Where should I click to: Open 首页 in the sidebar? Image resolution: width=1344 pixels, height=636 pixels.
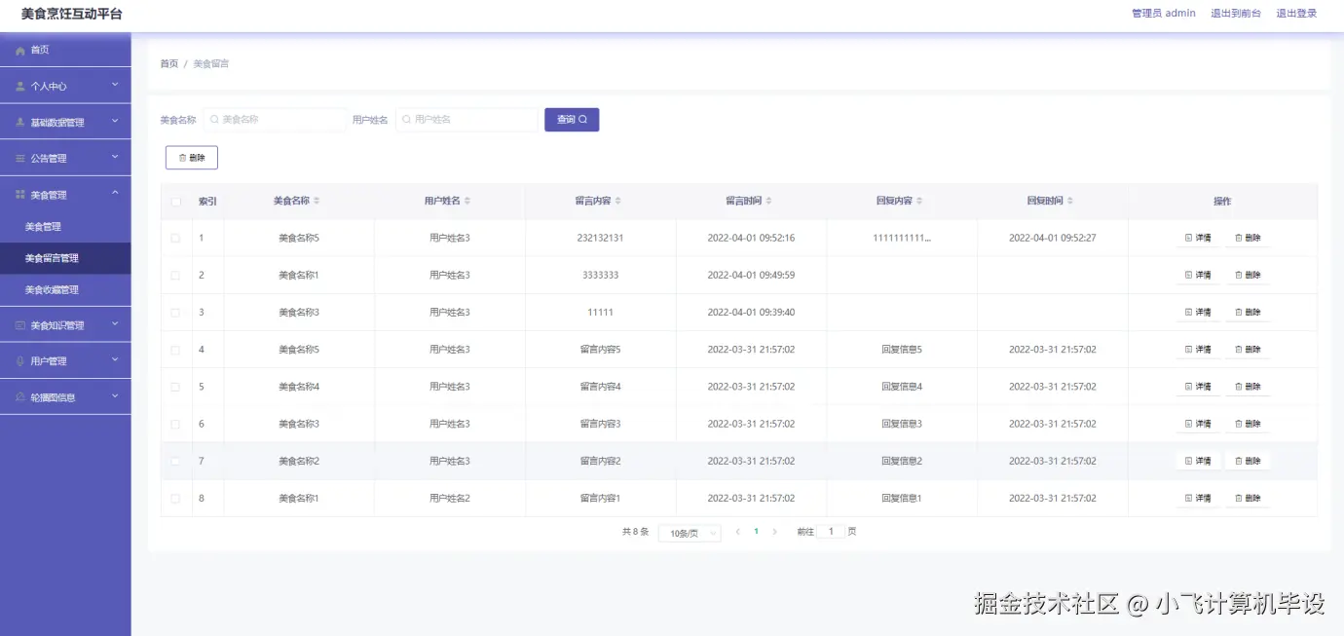pyautogui.click(x=65, y=50)
